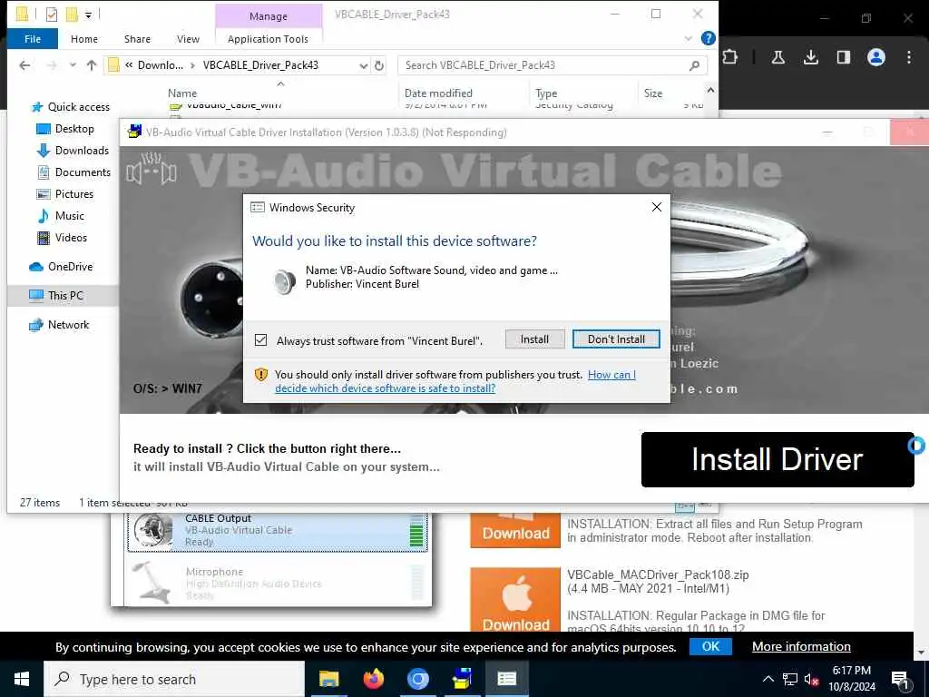Click OK on the cookie banner
The height and width of the screenshot is (697, 929).
point(710,646)
